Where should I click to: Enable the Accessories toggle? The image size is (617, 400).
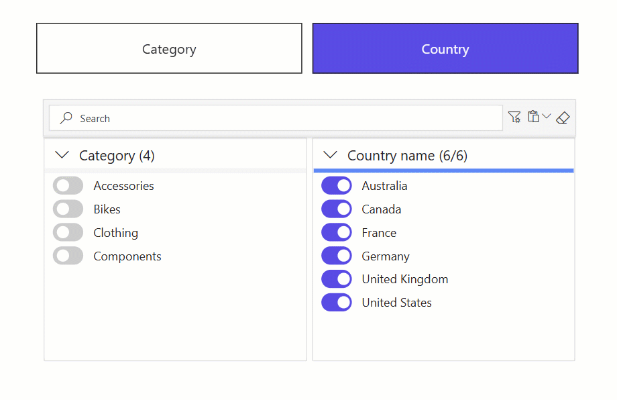68,186
